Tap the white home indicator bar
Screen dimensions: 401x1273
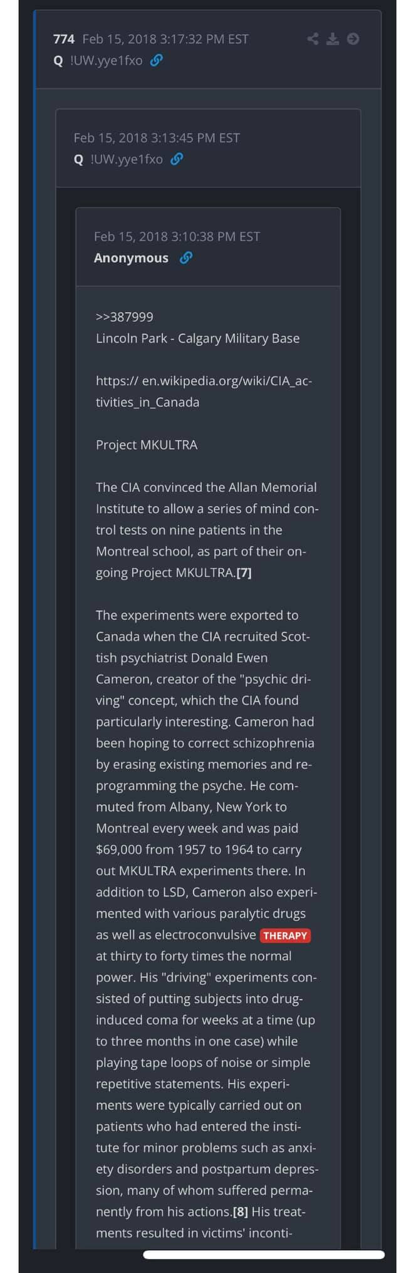click(x=263, y=1254)
